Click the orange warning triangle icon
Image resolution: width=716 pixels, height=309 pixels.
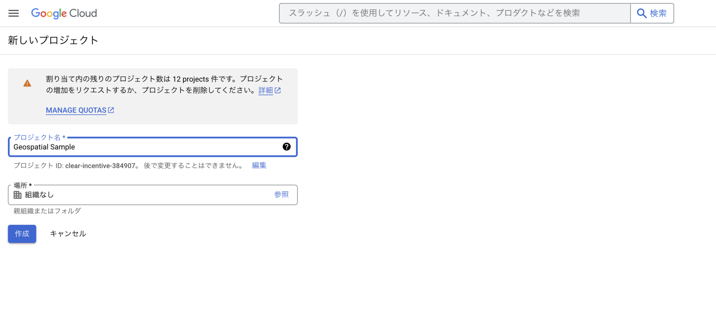[27, 83]
